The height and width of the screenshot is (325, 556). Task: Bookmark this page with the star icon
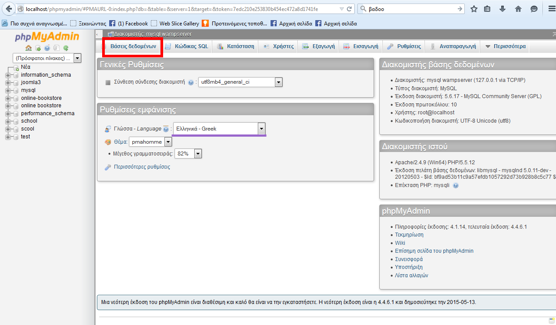point(474,9)
